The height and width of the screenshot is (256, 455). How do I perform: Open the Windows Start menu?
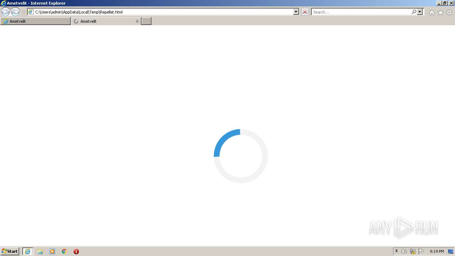pyautogui.click(x=10, y=251)
